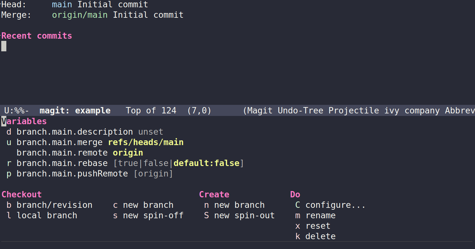Click 'company' minor mode in mode line

(422, 111)
